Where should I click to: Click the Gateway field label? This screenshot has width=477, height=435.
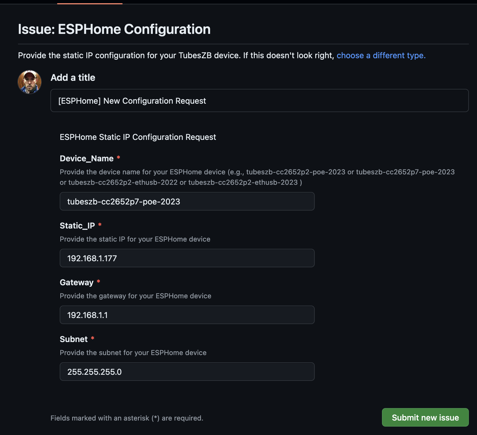77,282
